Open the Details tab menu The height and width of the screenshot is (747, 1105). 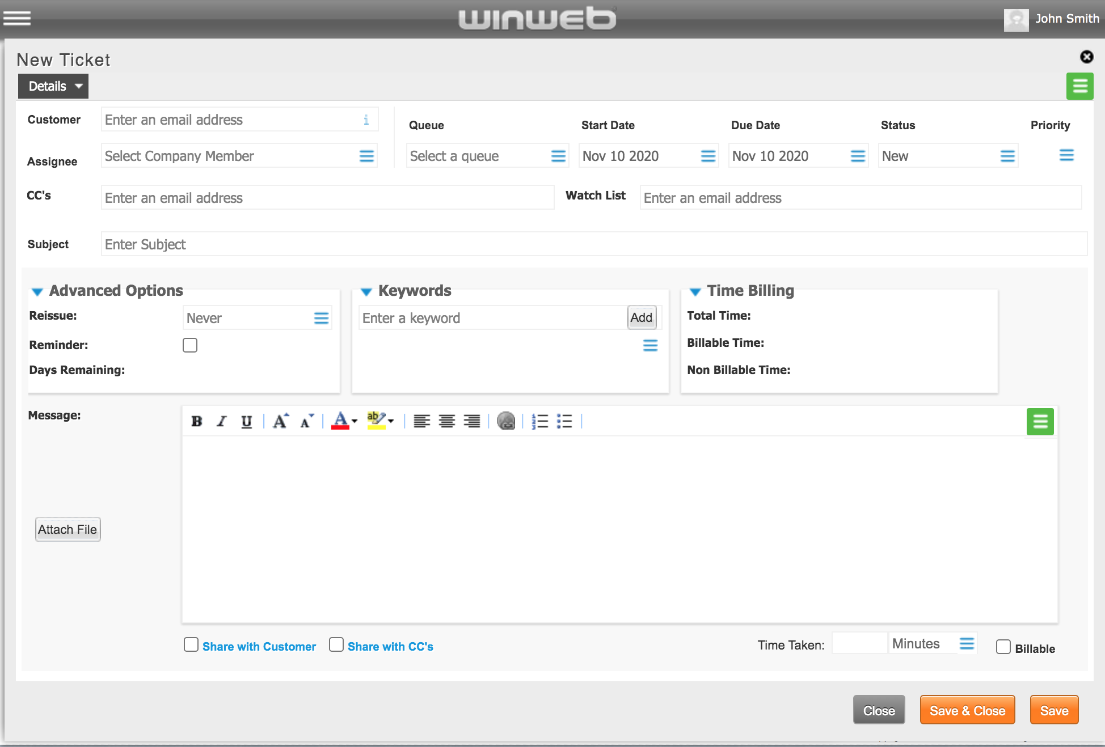[53, 86]
